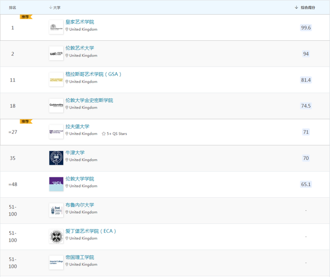
Task: Click the location pin icon under 布鲁内尔大学
Action: (x=67, y=212)
